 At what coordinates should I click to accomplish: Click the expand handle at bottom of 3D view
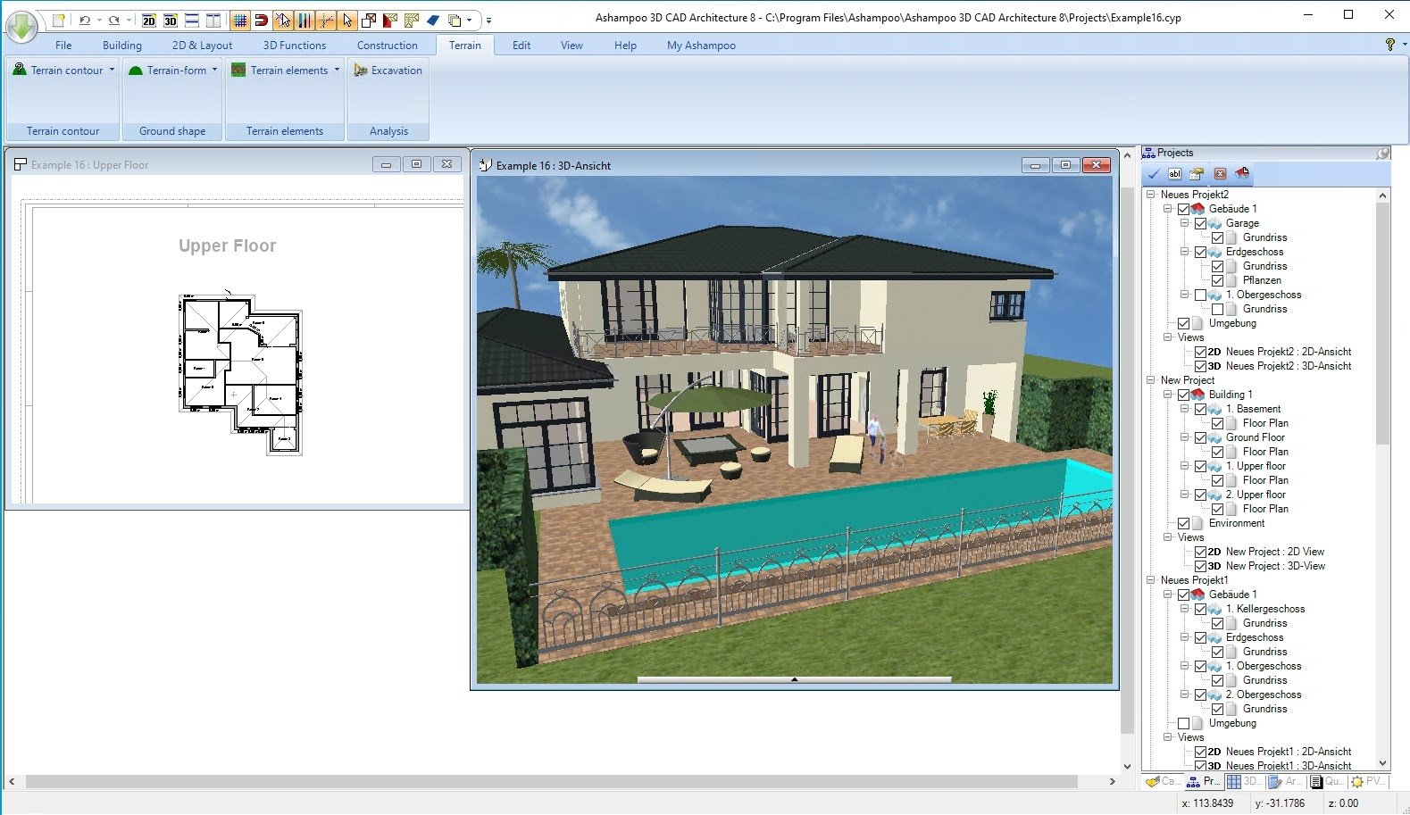click(x=794, y=679)
